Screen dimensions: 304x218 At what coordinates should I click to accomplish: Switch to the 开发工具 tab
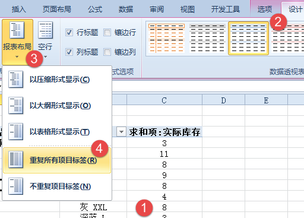click(x=226, y=10)
